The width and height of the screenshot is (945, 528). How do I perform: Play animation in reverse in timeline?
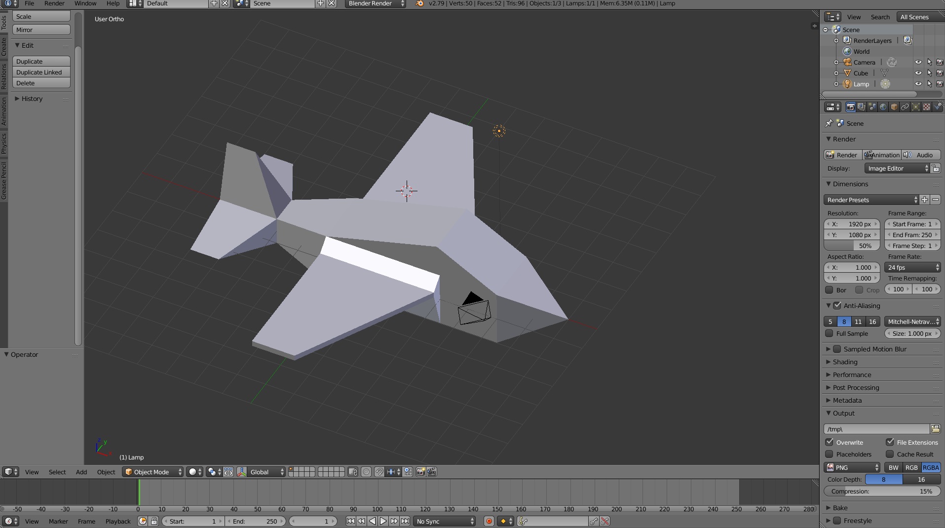coord(372,521)
